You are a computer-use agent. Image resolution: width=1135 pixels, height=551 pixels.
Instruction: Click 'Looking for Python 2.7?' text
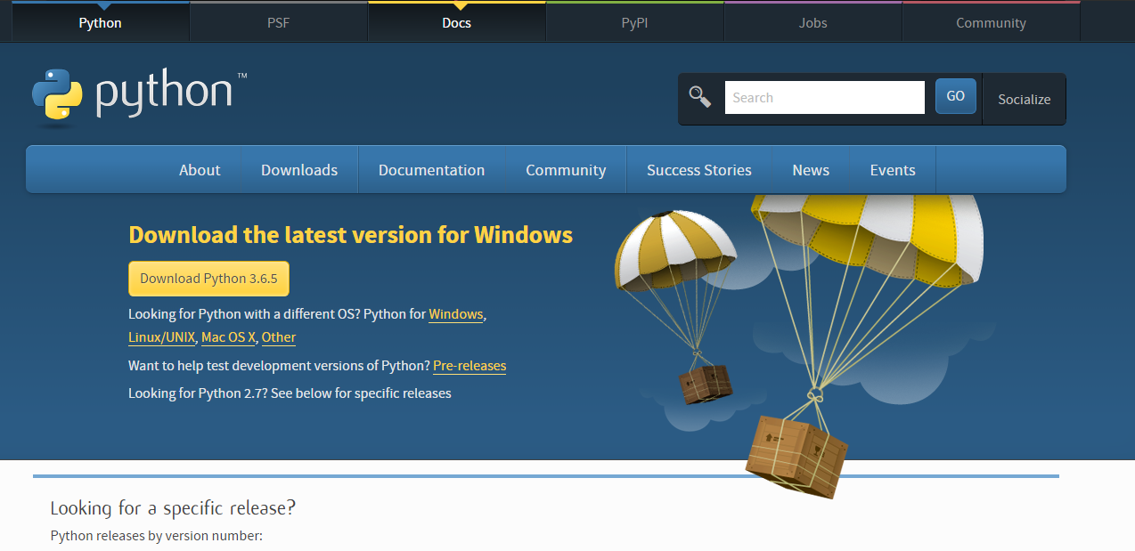point(198,393)
